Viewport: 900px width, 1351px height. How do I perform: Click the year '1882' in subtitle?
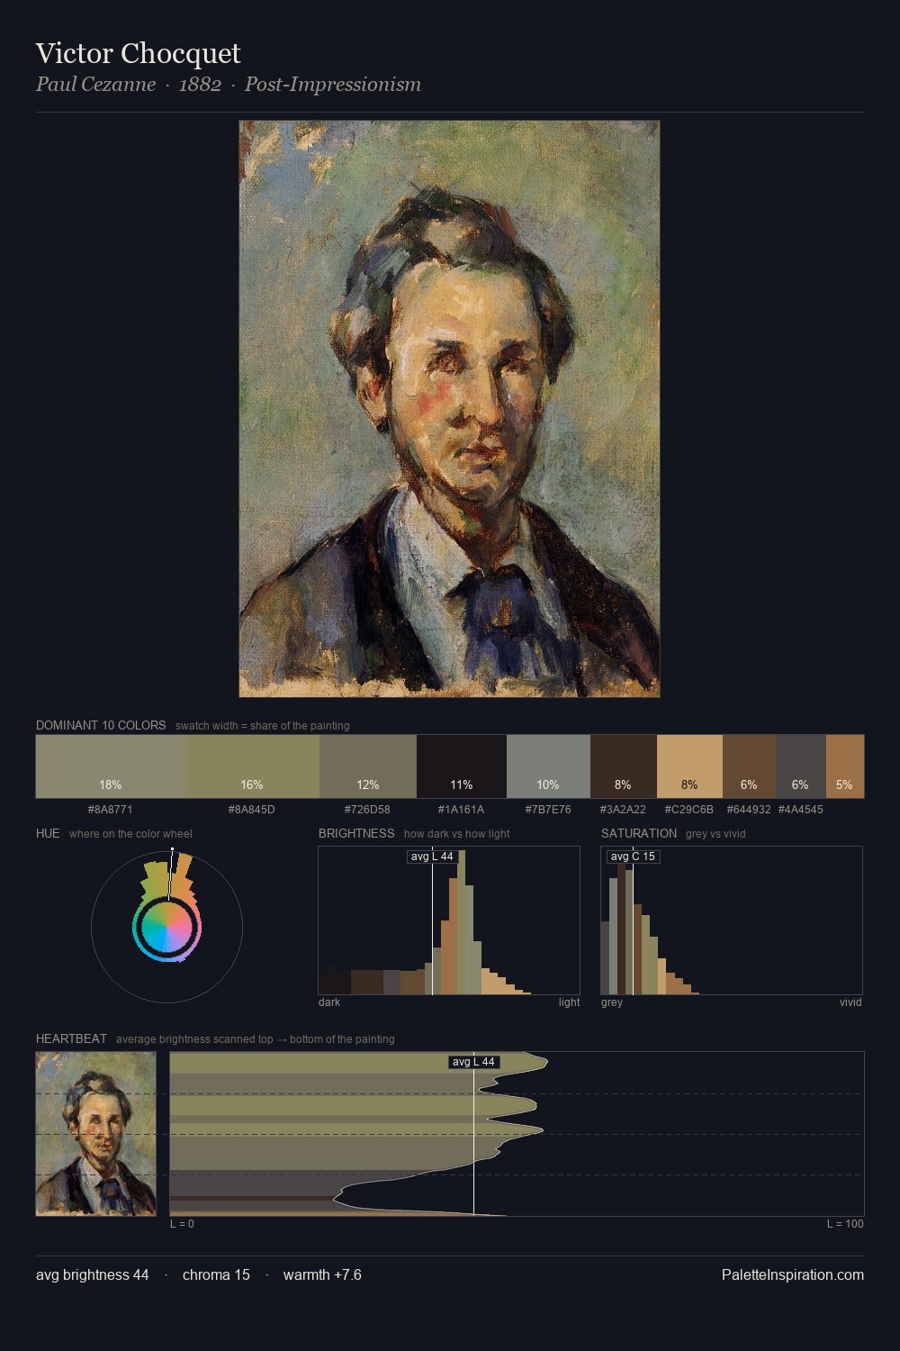click(x=200, y=85)
